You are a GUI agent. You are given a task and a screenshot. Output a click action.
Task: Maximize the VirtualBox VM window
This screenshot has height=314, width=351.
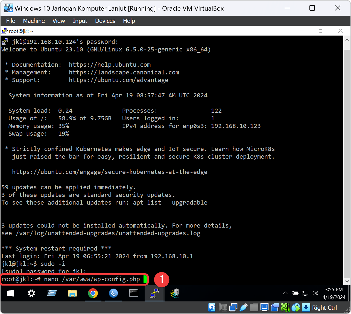tap(312, 8)
